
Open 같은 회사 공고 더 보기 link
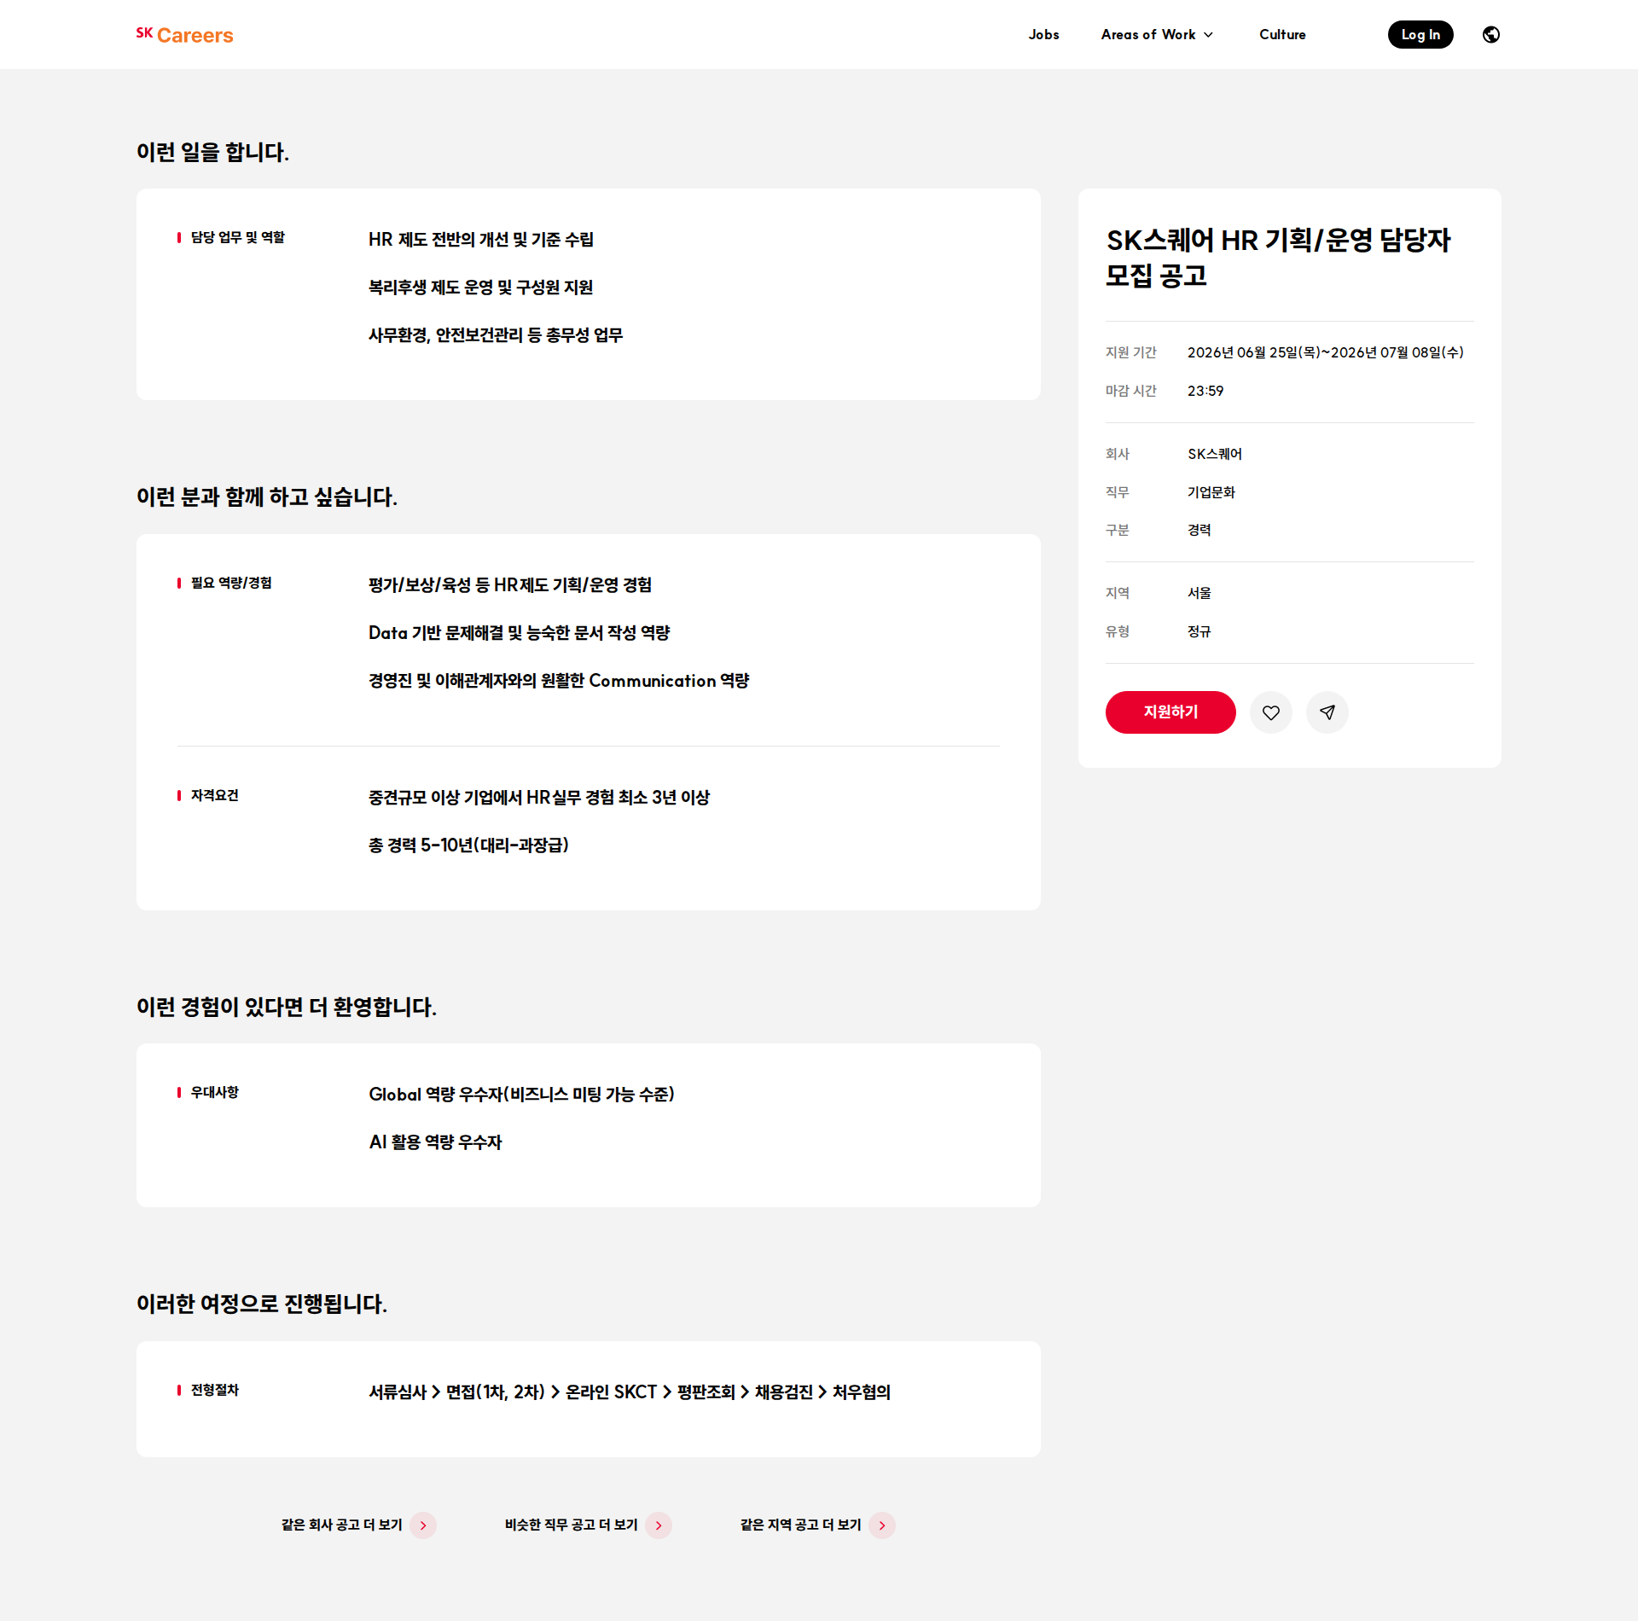[342, 1525]
